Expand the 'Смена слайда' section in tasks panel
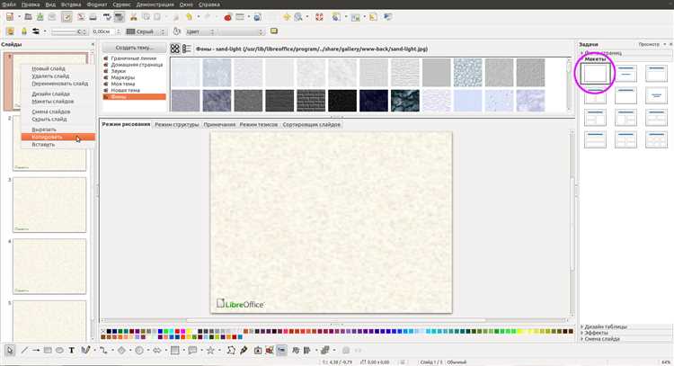This screenshot has height=366, width=674. coord(600,339)
